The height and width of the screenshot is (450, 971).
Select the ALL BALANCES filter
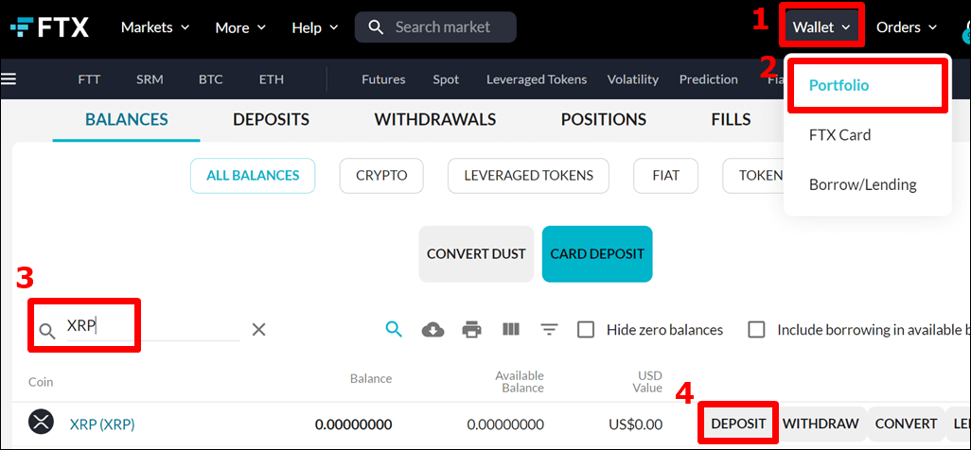click(253, 176)
